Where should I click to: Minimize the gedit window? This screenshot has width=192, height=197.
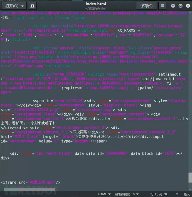173,6
